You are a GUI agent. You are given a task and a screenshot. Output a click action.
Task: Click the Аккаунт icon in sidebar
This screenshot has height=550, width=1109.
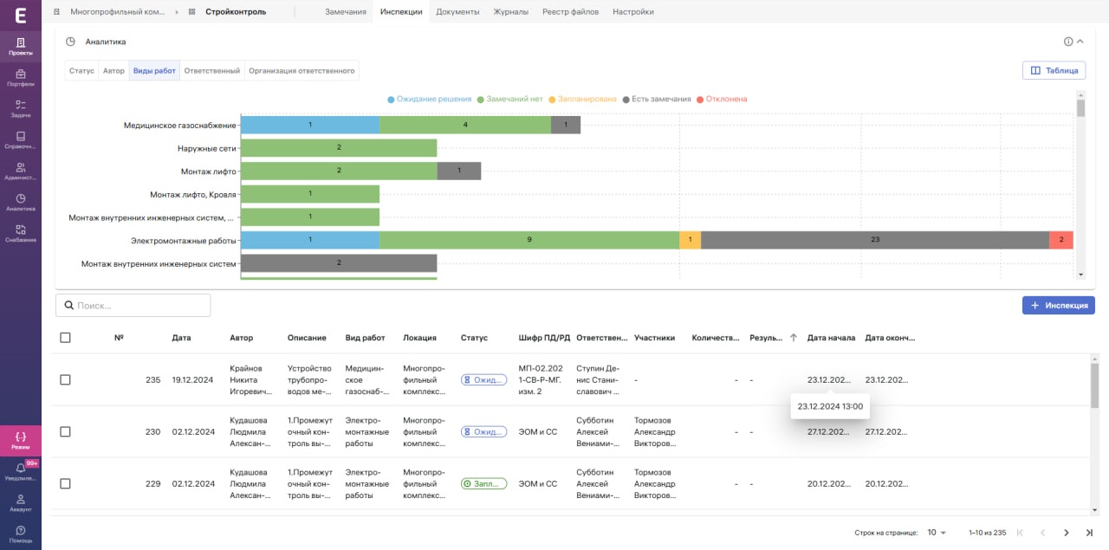tap(21, 503)
